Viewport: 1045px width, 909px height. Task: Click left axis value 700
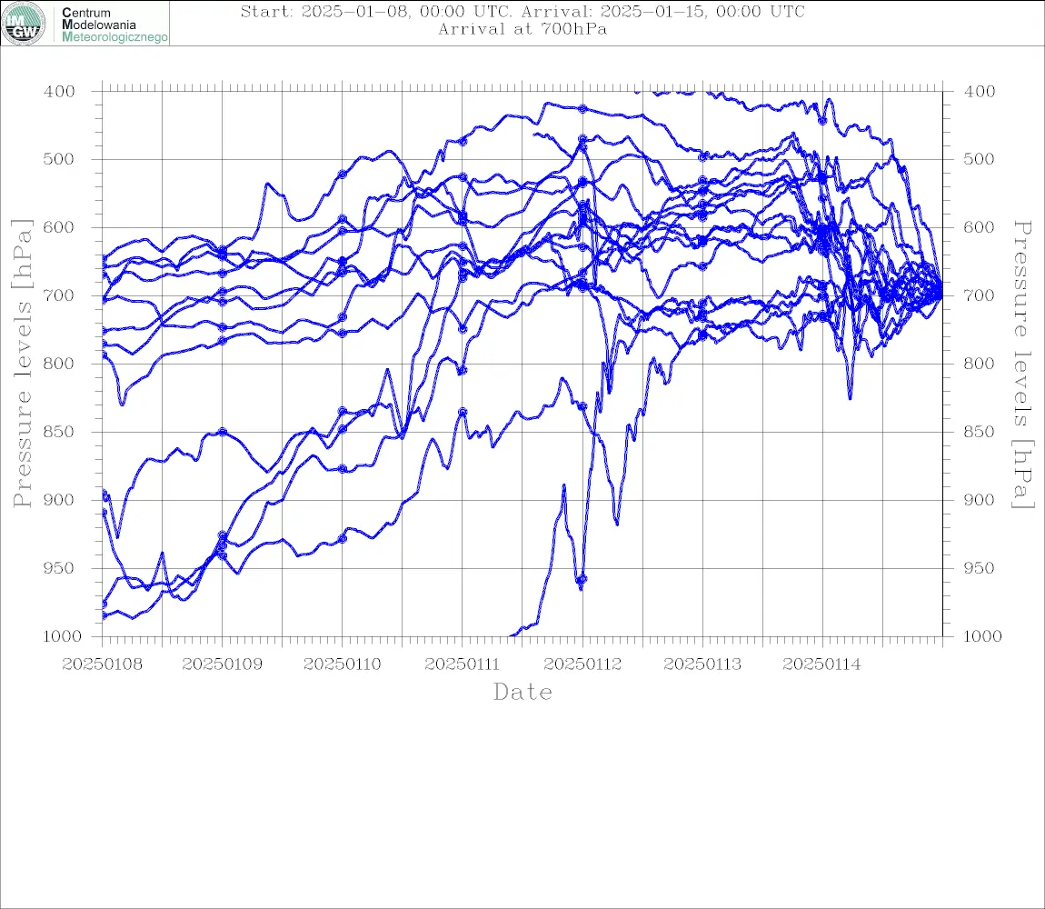point(59,295)
